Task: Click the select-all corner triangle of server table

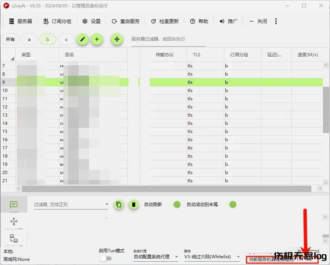Action: point(12,59)
